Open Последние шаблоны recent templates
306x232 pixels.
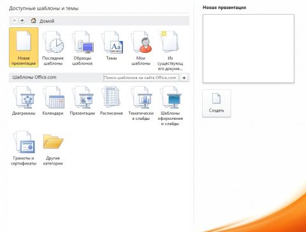tap(53, 48)
